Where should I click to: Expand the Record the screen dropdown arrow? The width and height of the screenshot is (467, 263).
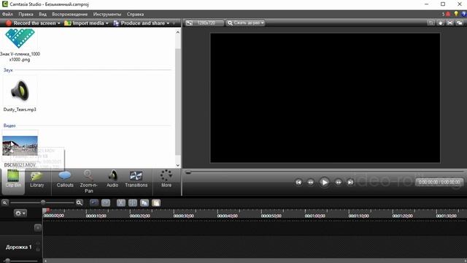(x=59, y=23)
